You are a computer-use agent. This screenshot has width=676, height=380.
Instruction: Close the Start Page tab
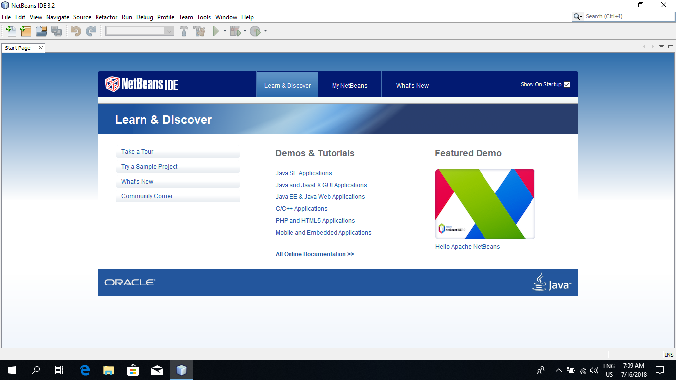point(41,48)
